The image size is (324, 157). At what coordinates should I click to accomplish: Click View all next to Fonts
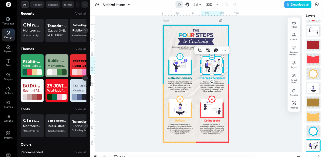[x=81, y=109]
